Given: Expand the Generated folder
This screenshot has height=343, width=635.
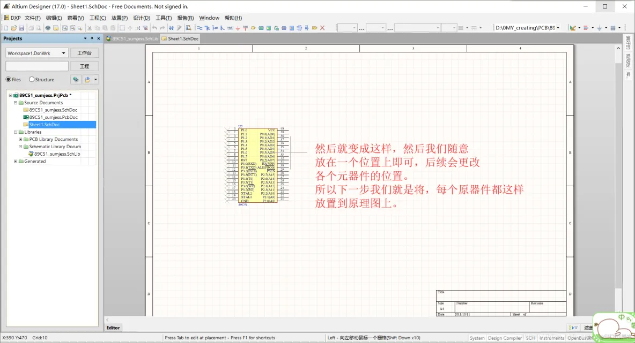Looking at the screenshot, I should (x=16, y=161).
